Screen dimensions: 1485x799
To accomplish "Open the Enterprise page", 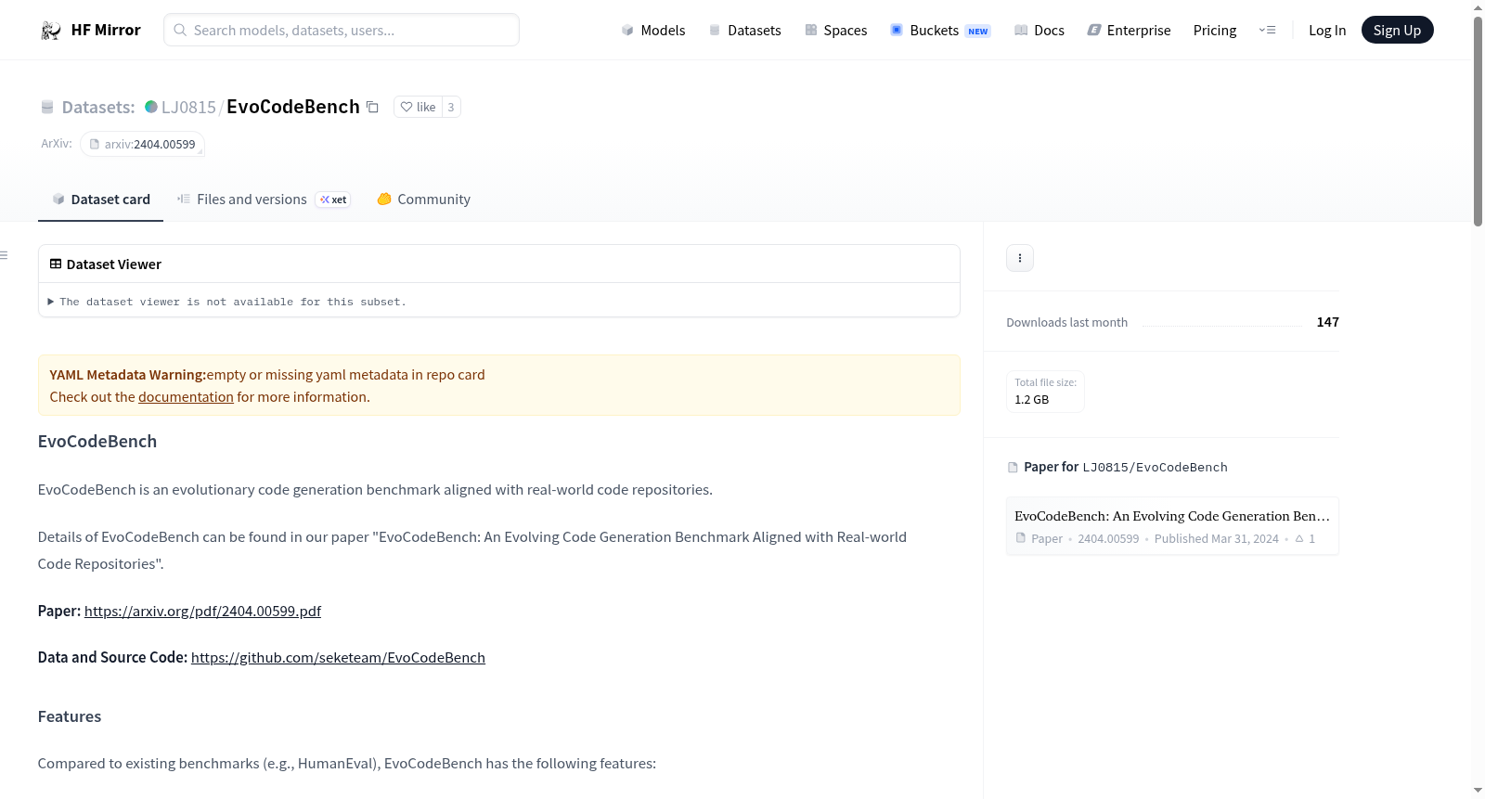I will [x=1130, y=30].
